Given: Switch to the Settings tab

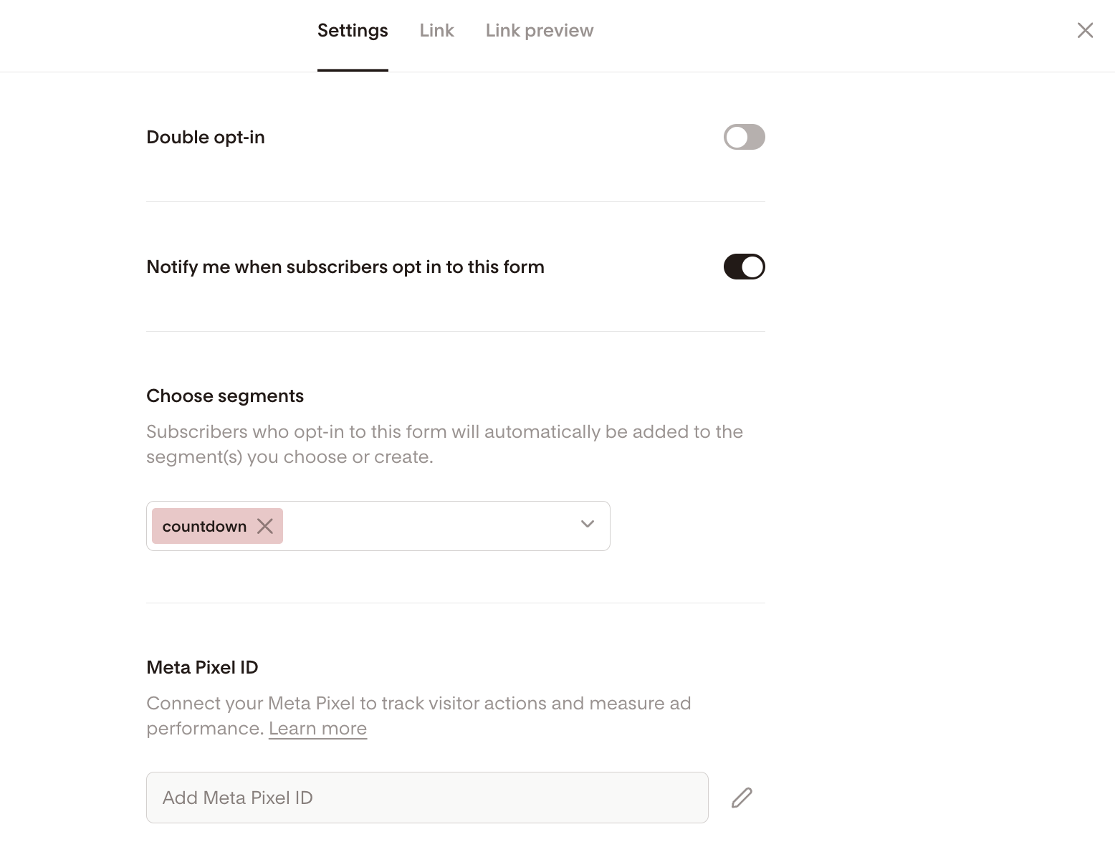Looking at the screenshot, I should (x=353, y=31).
